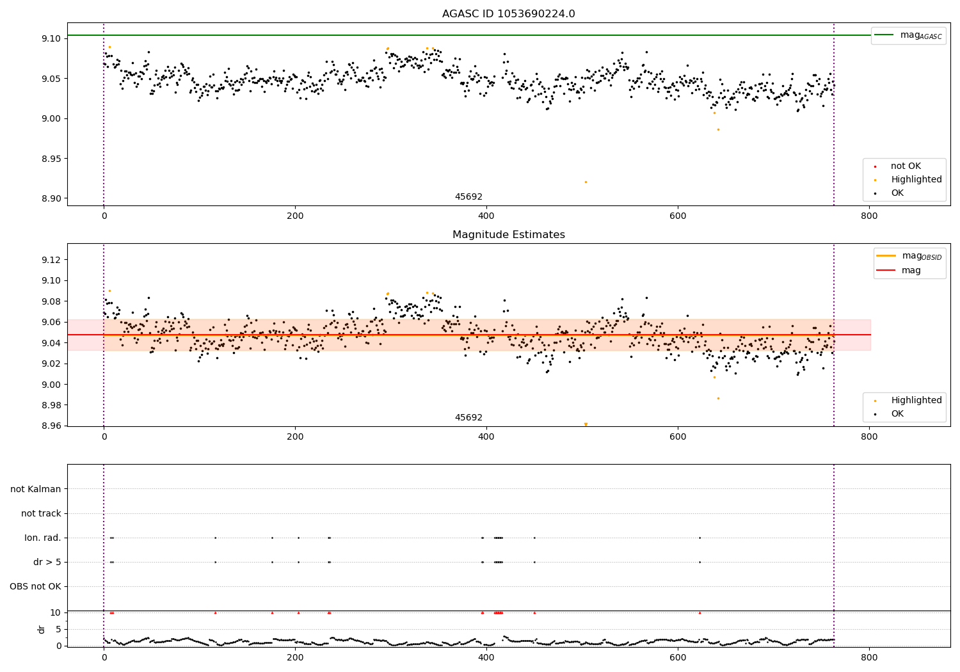The image size is (960, 672).
Task: Click x-tick '600' under the dr flags plot
Action: (678, 658)
